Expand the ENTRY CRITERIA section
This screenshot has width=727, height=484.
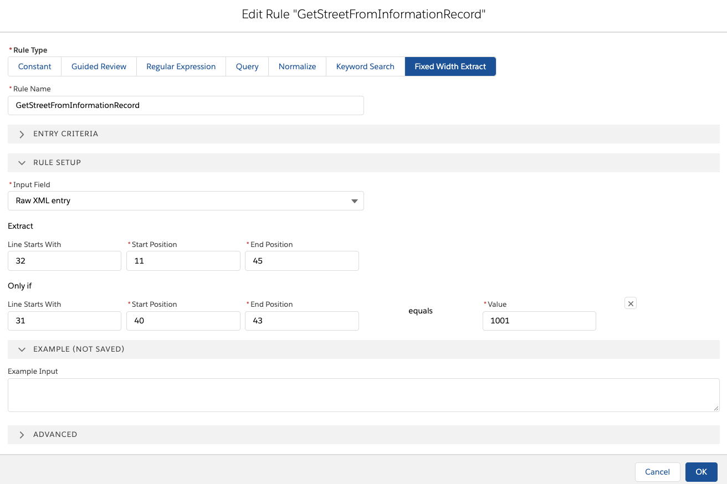click(66, 133)
